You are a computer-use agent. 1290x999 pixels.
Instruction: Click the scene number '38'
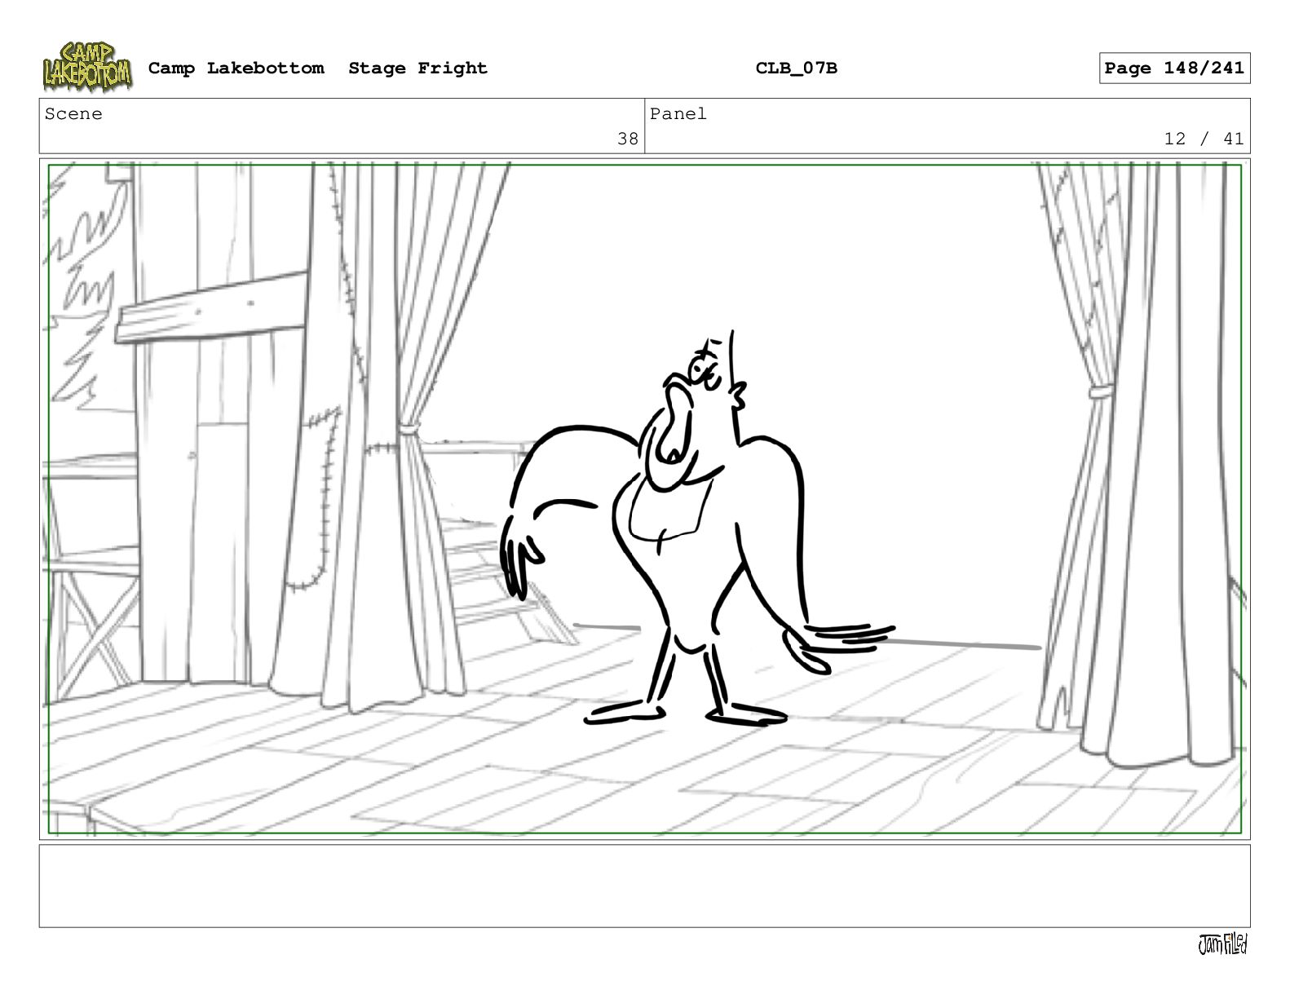point(627,139)
